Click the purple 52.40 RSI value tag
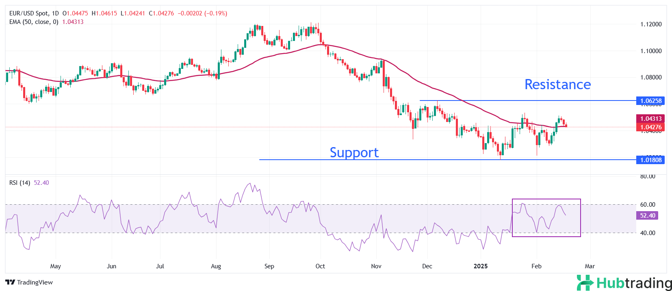 pos(647,216)
